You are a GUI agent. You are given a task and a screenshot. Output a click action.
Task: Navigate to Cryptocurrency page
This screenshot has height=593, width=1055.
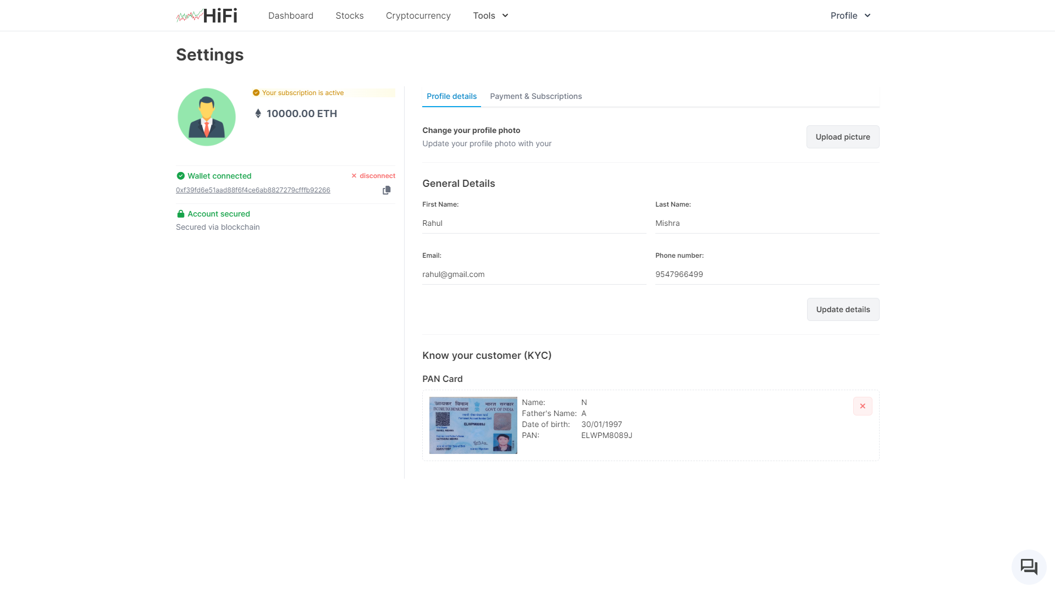(x=418, y=15)
